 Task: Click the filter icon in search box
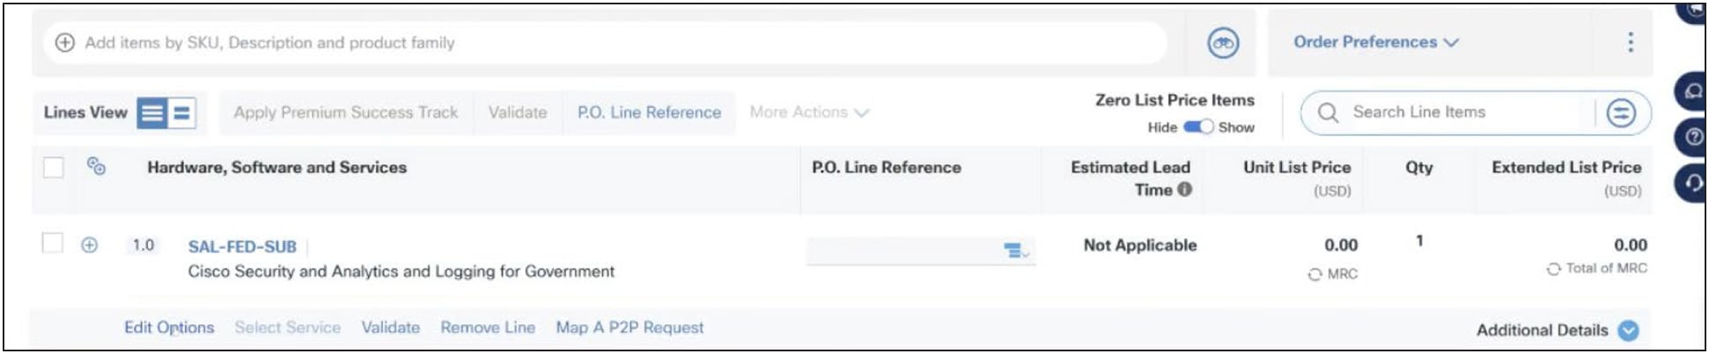1620,112
